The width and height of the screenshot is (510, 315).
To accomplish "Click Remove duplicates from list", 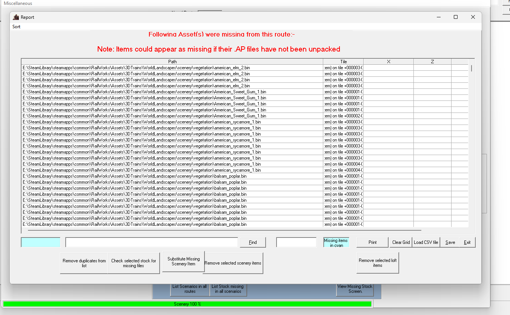I will [x=84, y=263].
